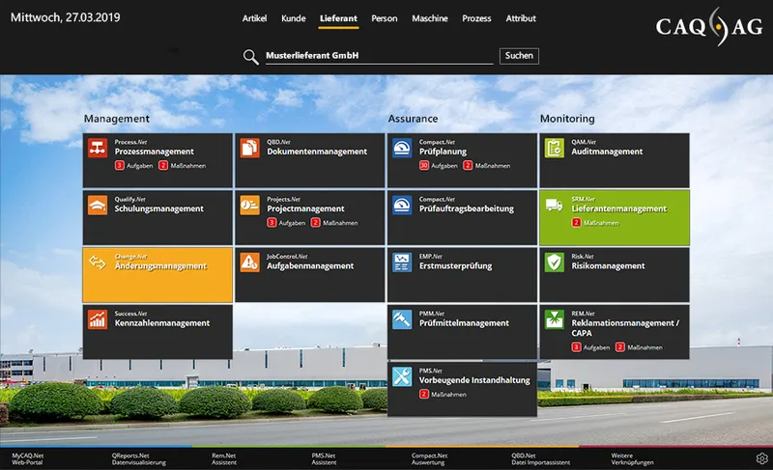The image size is (773, 470).
Task: Click the Suchen button
Action: point(519,56)
